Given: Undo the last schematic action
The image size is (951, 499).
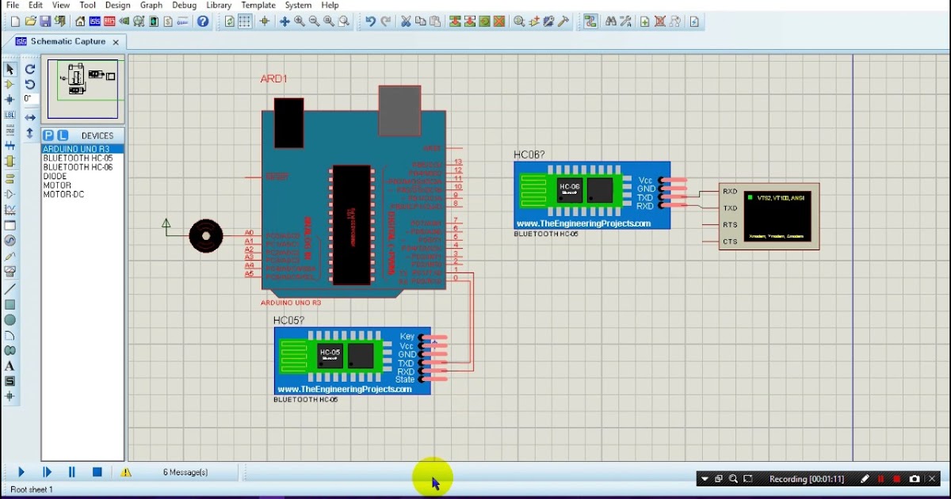Looking at the screenshot, I should [x=370, y=21].
